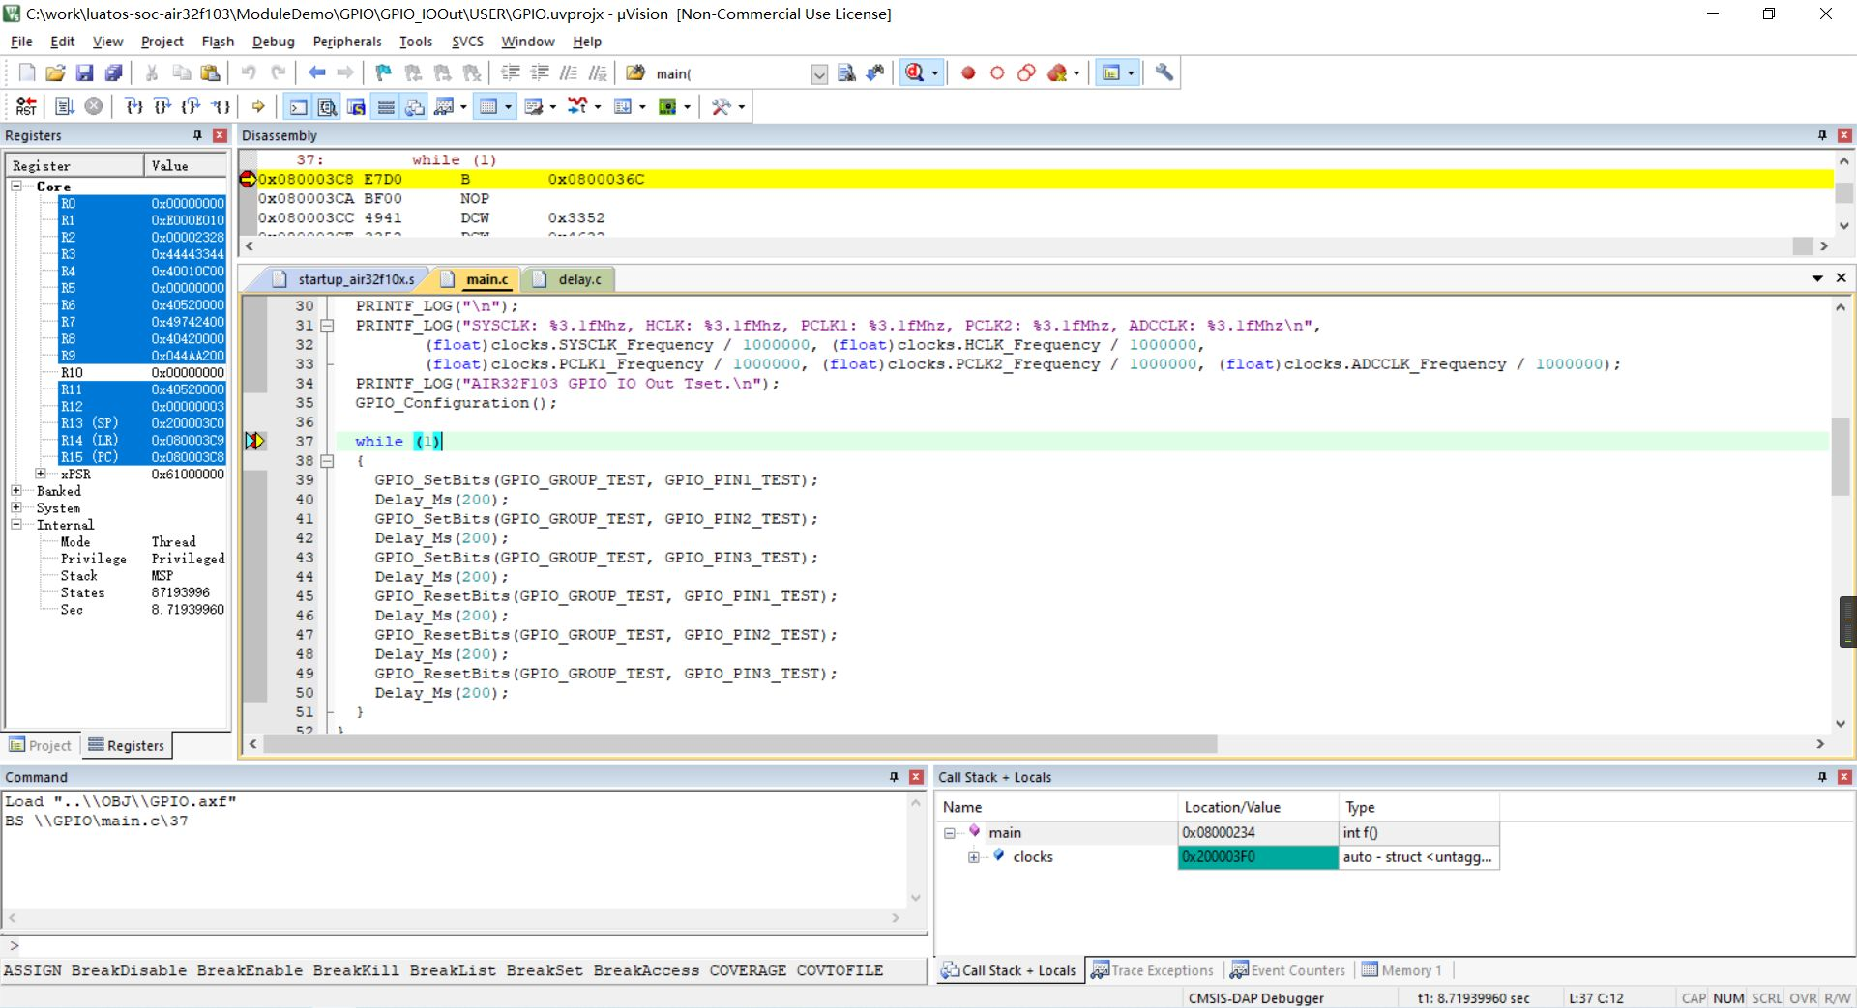Open Memory 1 tab
This screenshot has height=1008, width=1857.
click(1401, 970)
